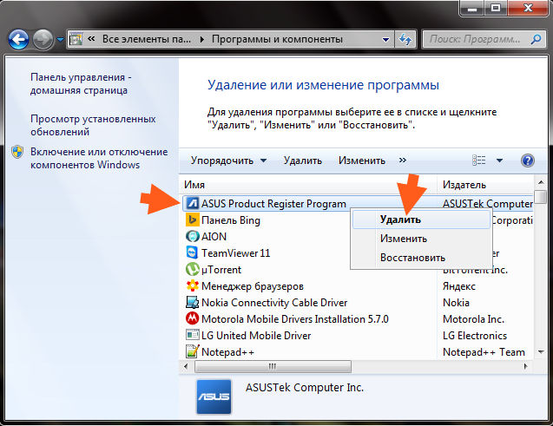Click the blue Help icon
This screenshot has width=553, height=426.
(528, 161)
